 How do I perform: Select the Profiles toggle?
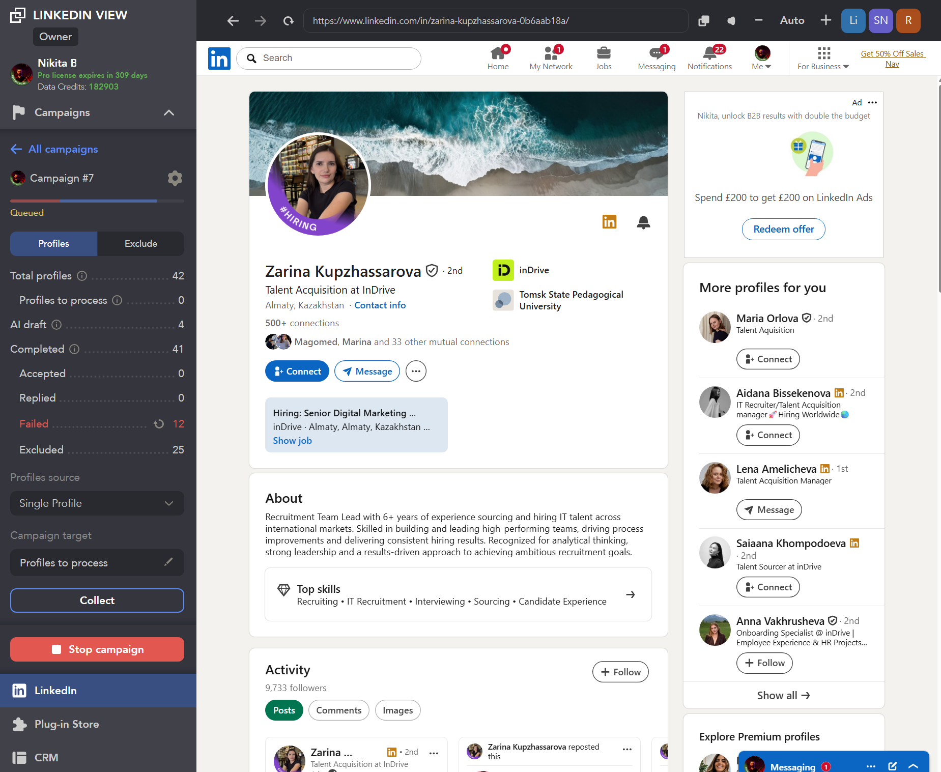(53, 244)
